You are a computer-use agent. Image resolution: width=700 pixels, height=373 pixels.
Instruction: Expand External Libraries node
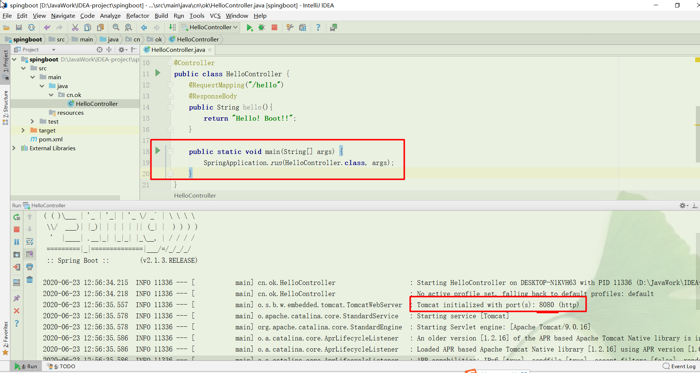(14, 148)
